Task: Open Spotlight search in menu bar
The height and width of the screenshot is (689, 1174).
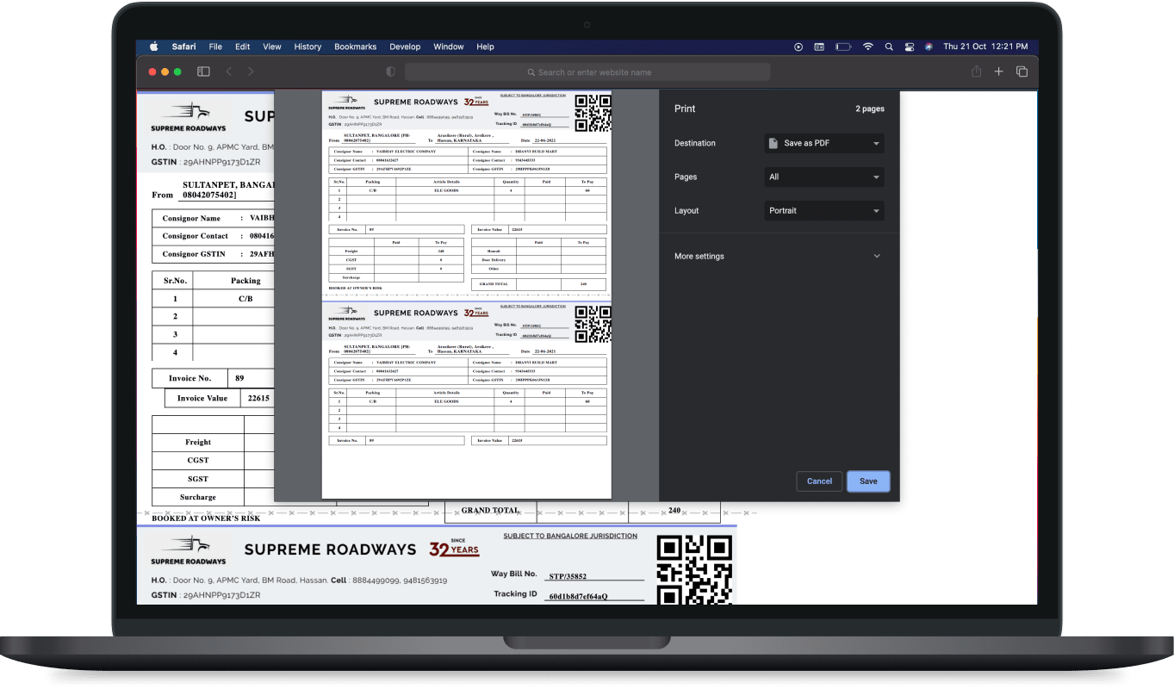Action: [x=888, y=47]
